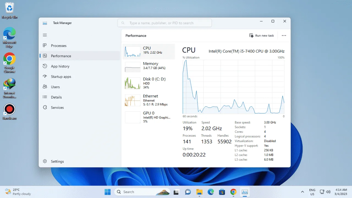Select Microsoft Edge desktop shortcut
Viewport: 352px width, 198px height.
(9, 38)
